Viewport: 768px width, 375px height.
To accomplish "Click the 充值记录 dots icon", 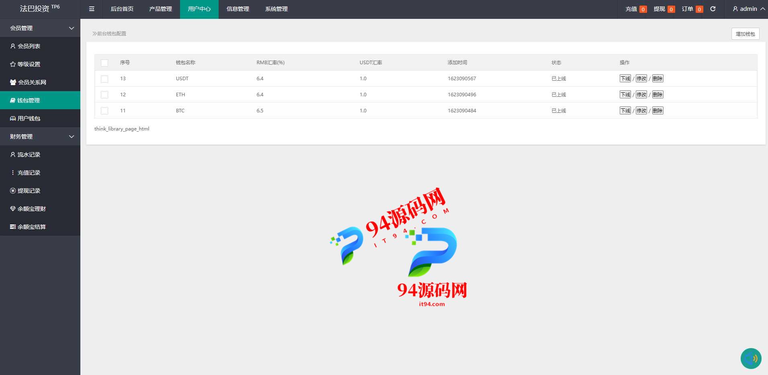I will [x=13, y=173].
